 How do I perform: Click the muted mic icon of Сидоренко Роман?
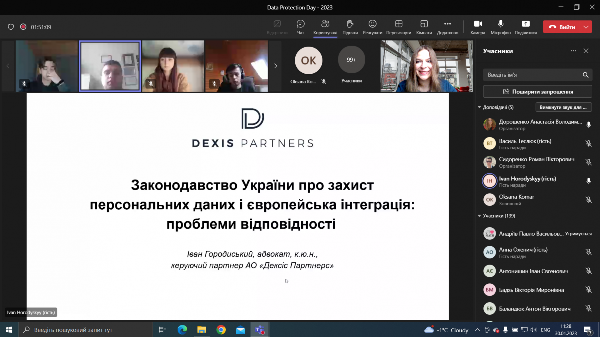(588, 162)
